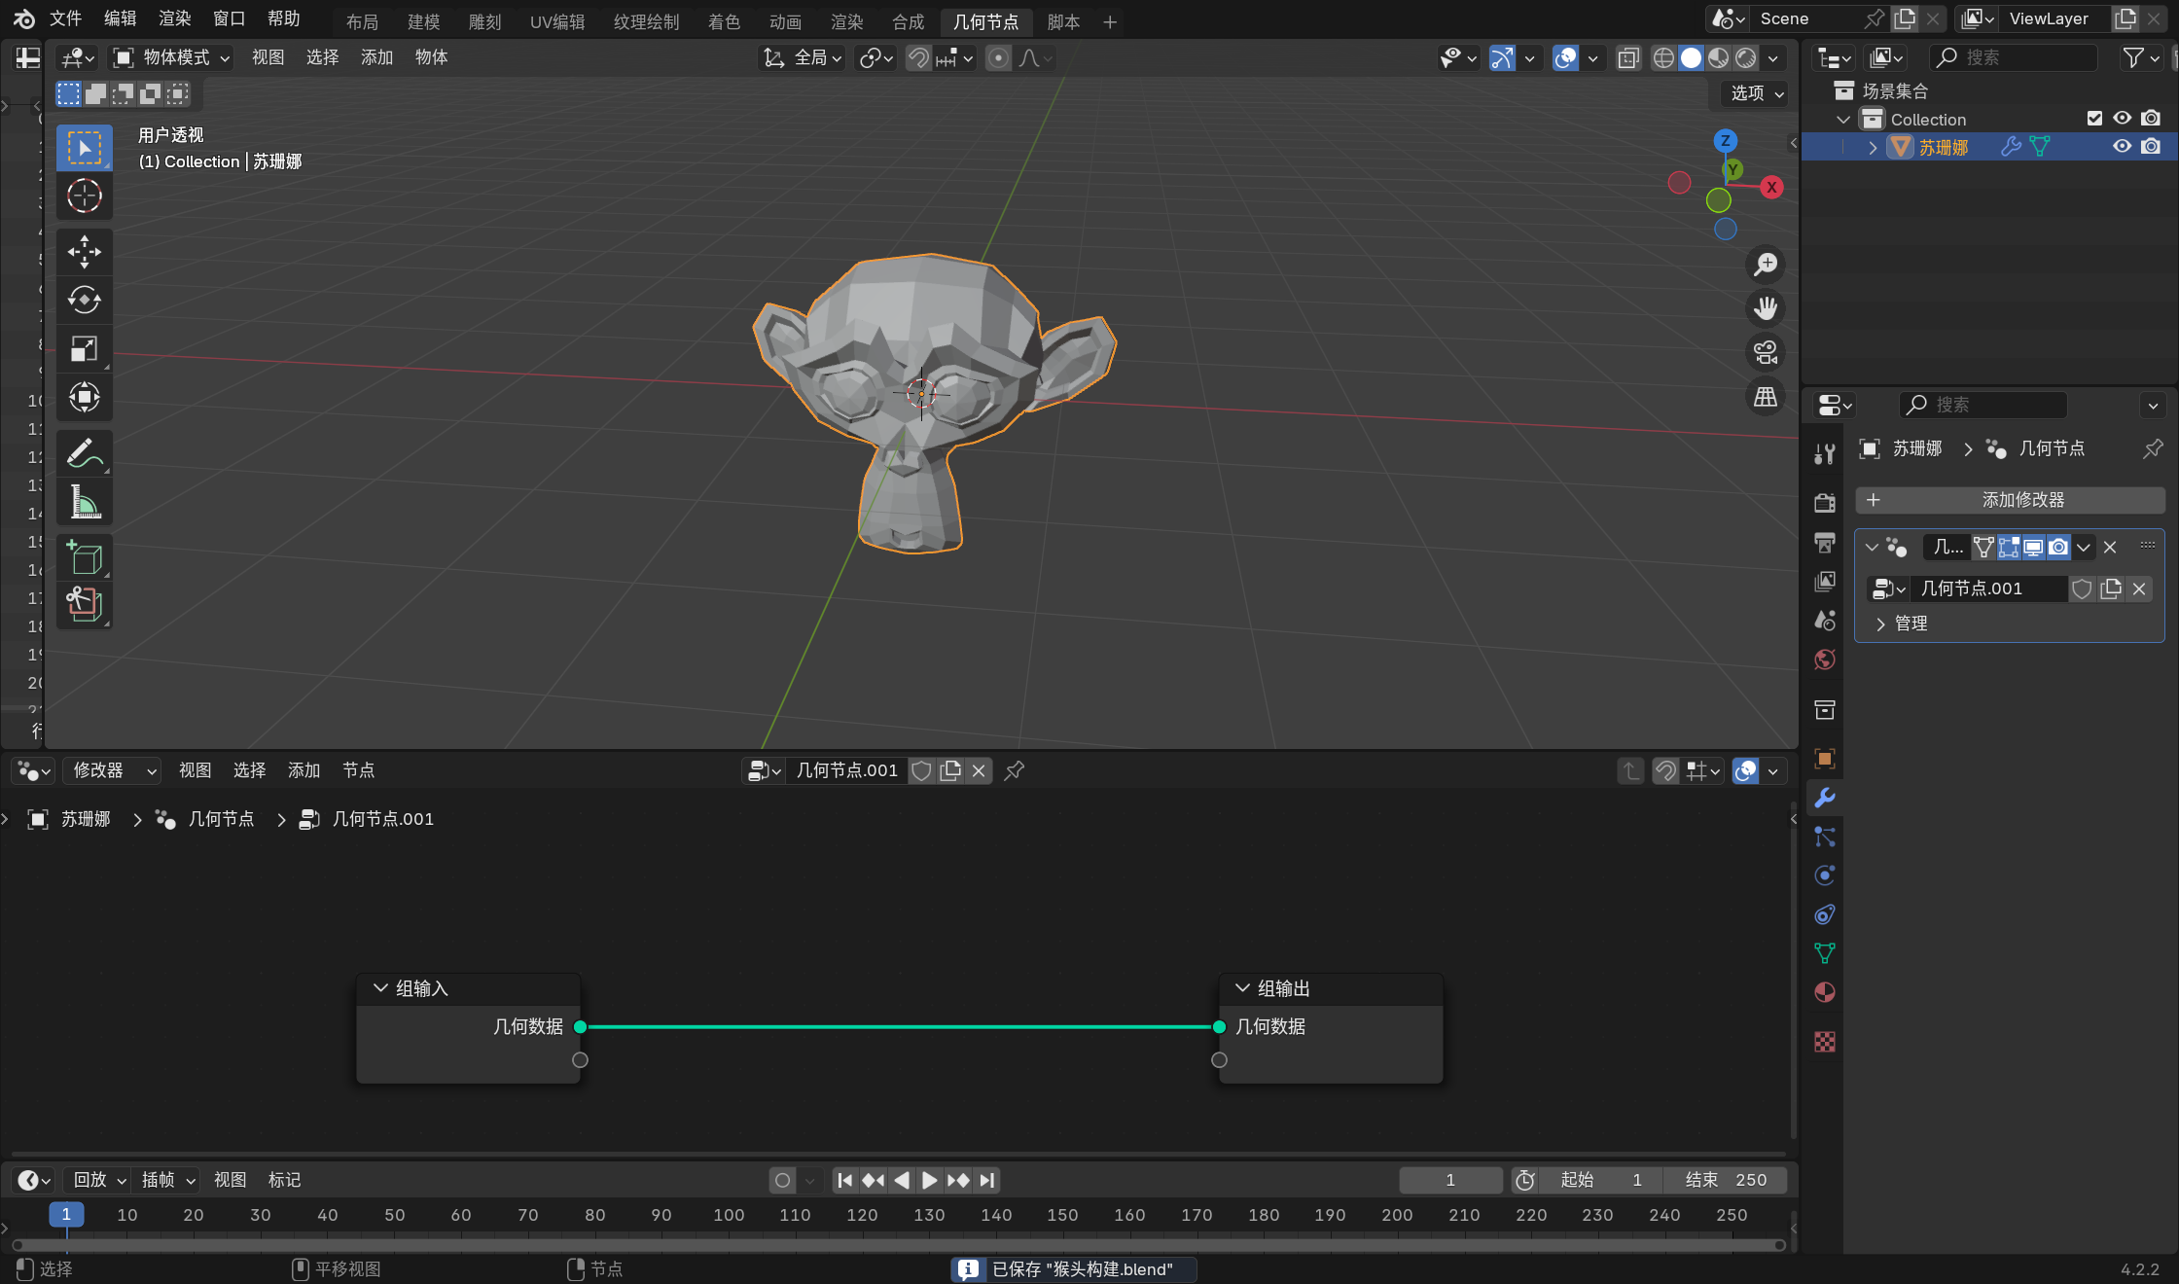The height and width of the screenshot is (1284, 2179).
Task: Collapse the 组输入 node
Action: click(380, 988)
